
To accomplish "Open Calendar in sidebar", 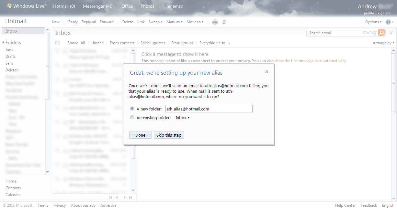I will 13,195.
